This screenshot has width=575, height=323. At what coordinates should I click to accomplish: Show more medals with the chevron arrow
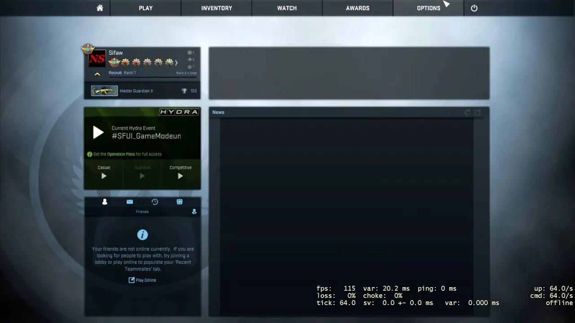tap(177, 63)
